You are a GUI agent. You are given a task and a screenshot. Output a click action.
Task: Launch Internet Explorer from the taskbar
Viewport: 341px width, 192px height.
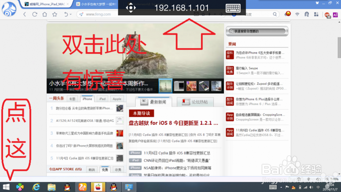click(36, 187)
